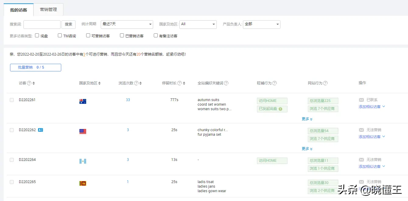Sort by 国家及地区 column arrows

click(99, 83)
